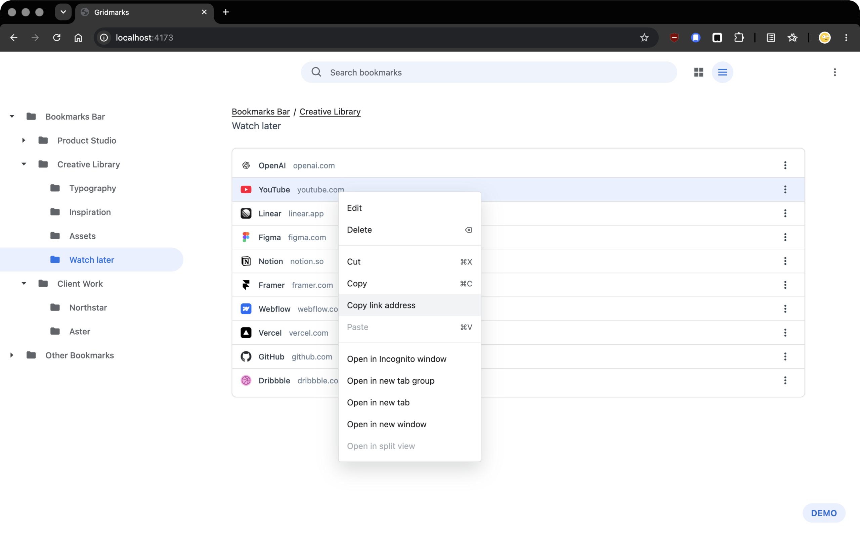This screenshot has height=537, width=860.
Task: Expand the Product Studio folder
Action: 24,140
